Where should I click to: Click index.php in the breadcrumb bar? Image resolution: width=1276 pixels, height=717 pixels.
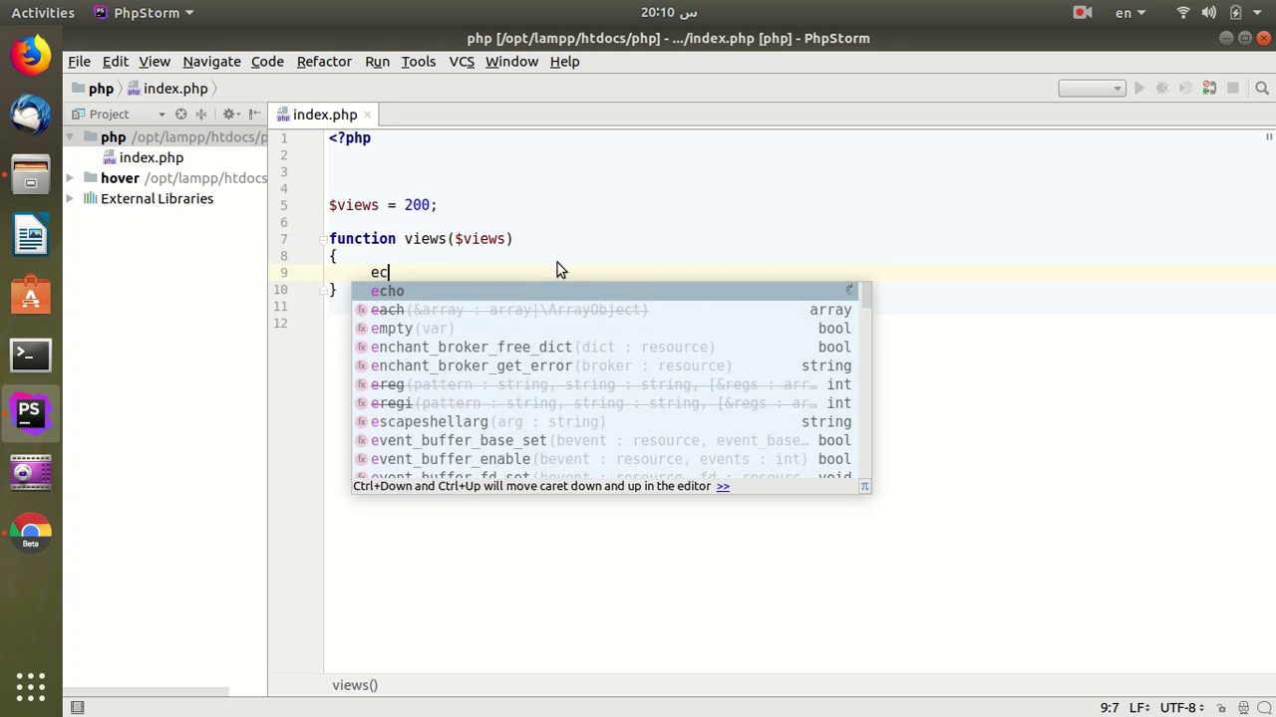click(167, 89)
